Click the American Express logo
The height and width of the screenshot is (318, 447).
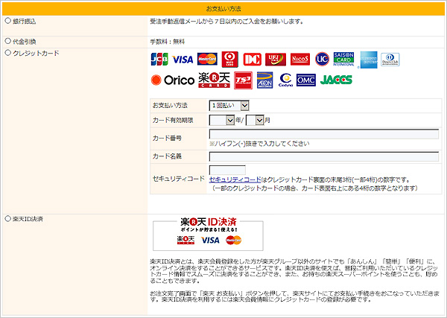tap(369, 60)
